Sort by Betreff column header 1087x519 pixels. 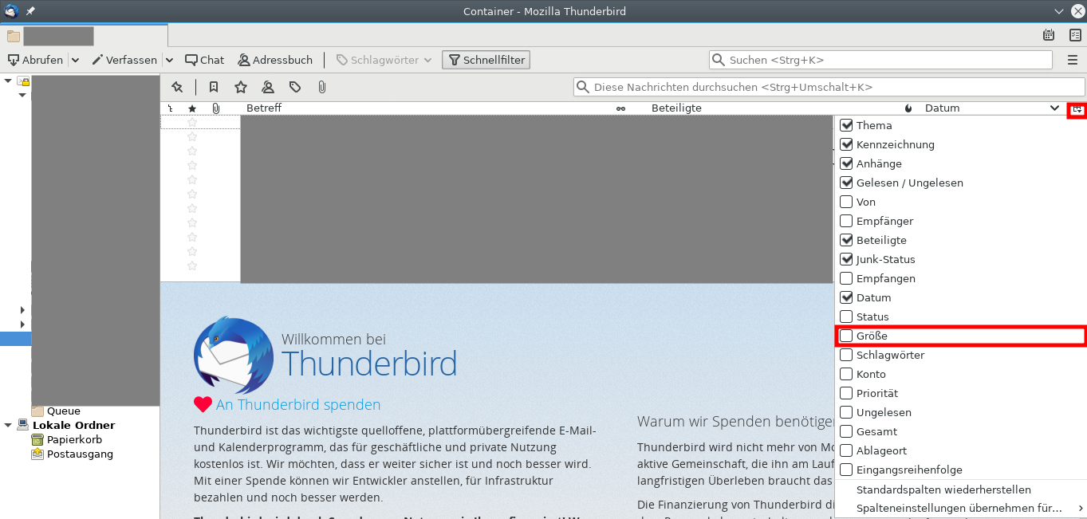(x=264, y=108)
